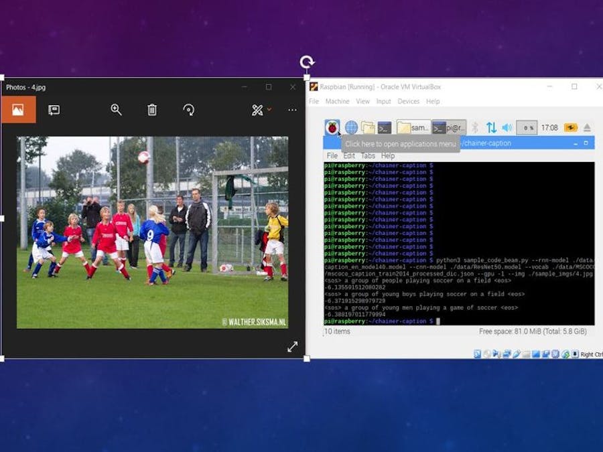Open the volume speaker control
This screenshot has height=452, width=603.
(507, 128)
